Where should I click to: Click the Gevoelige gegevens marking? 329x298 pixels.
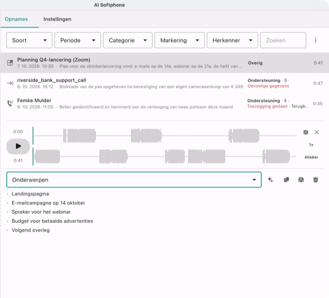coord(268,86)
